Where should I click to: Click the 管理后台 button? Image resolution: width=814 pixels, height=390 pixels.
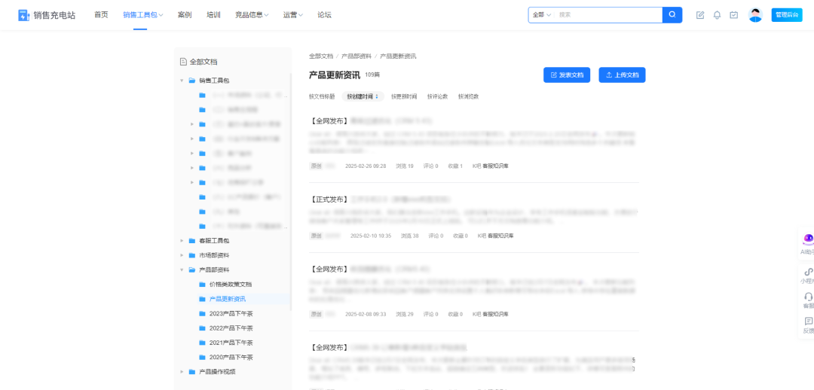[x=786, y=15]
